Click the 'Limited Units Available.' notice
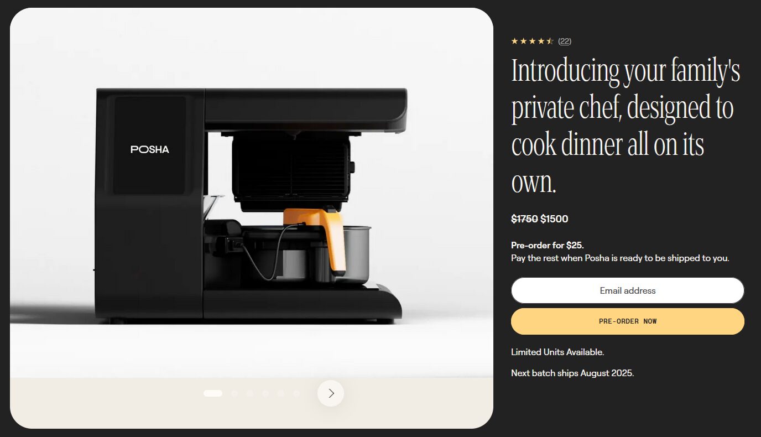The width and height of the screenshot is (761, 437). (x=557, y=352)
